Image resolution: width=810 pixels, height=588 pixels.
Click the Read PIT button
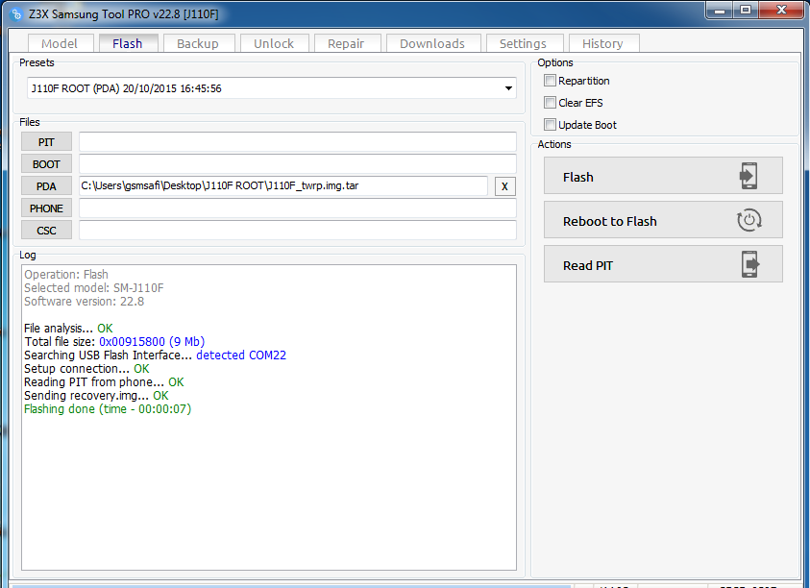click(x=663, y=264)
